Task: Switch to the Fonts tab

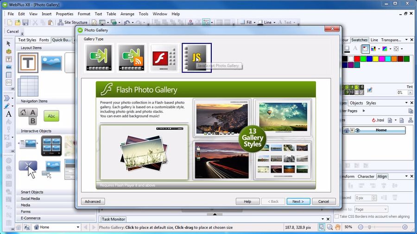Action: coord(44,40)
